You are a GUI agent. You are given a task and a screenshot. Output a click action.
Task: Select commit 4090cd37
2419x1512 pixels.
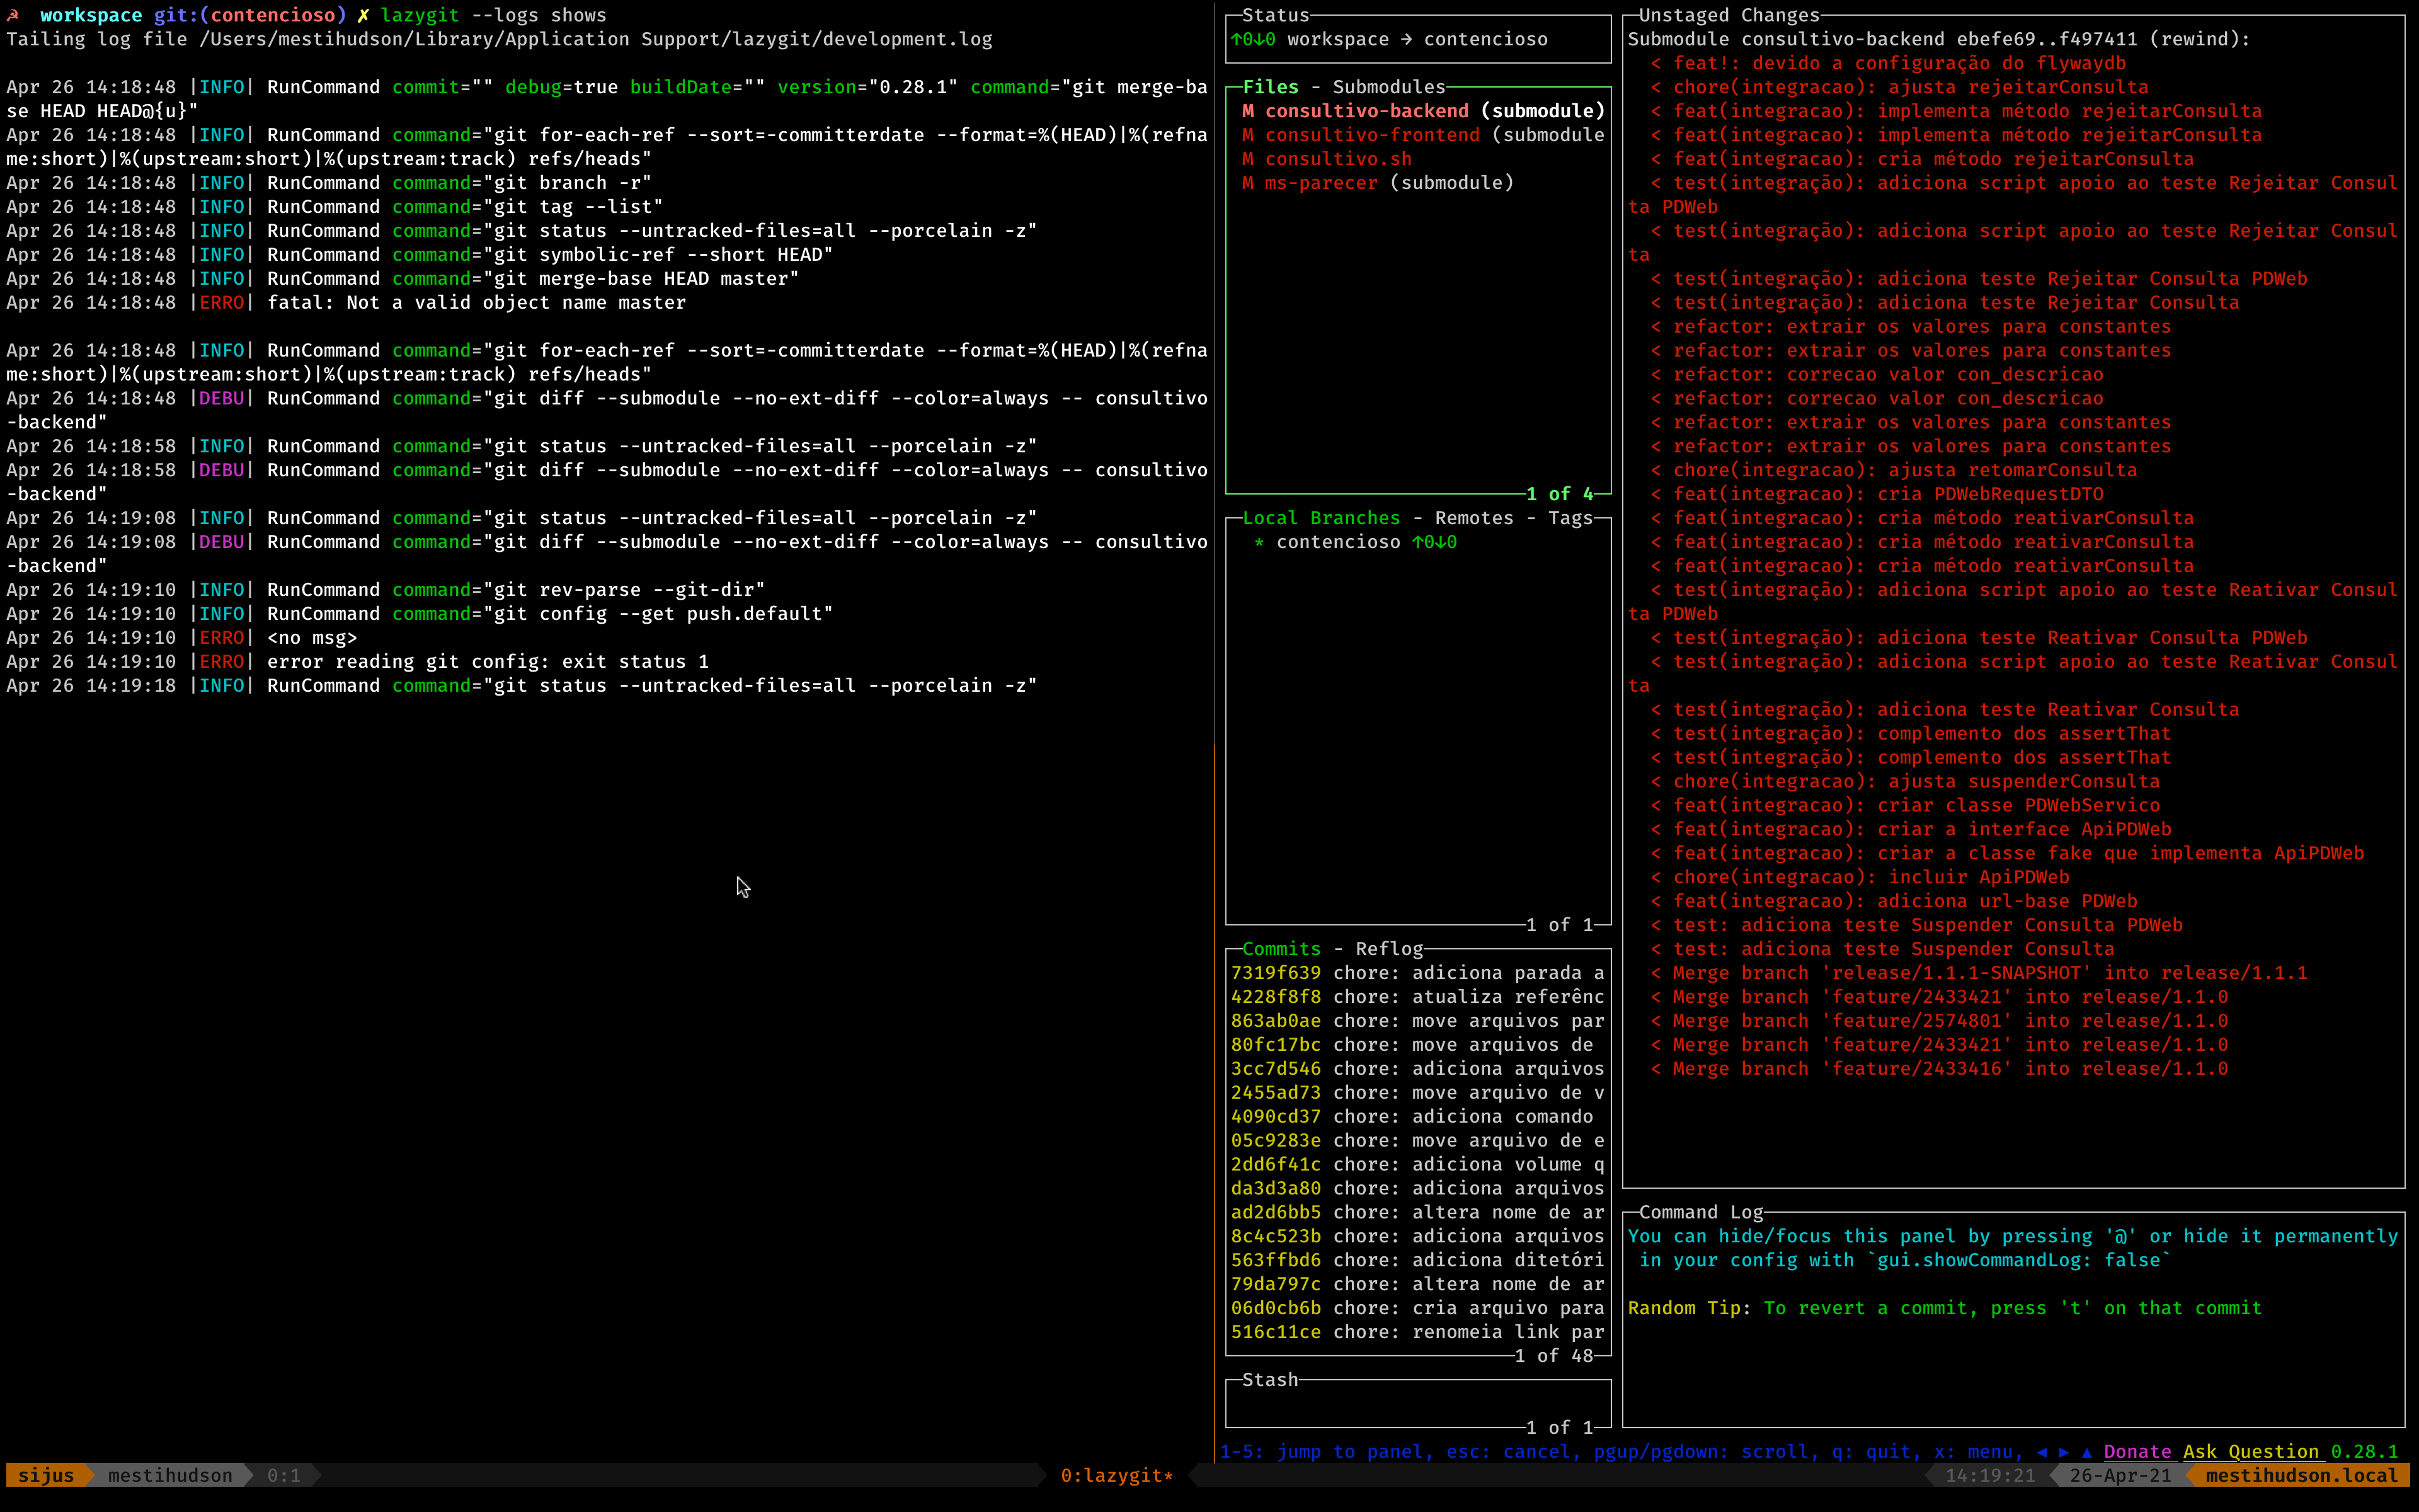(1417, 1117)
